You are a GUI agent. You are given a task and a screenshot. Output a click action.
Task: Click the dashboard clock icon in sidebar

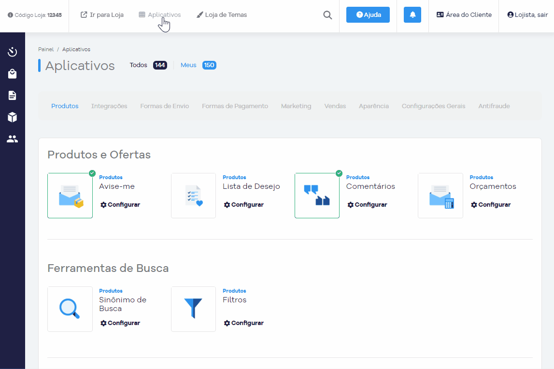[x=13, y=52]
